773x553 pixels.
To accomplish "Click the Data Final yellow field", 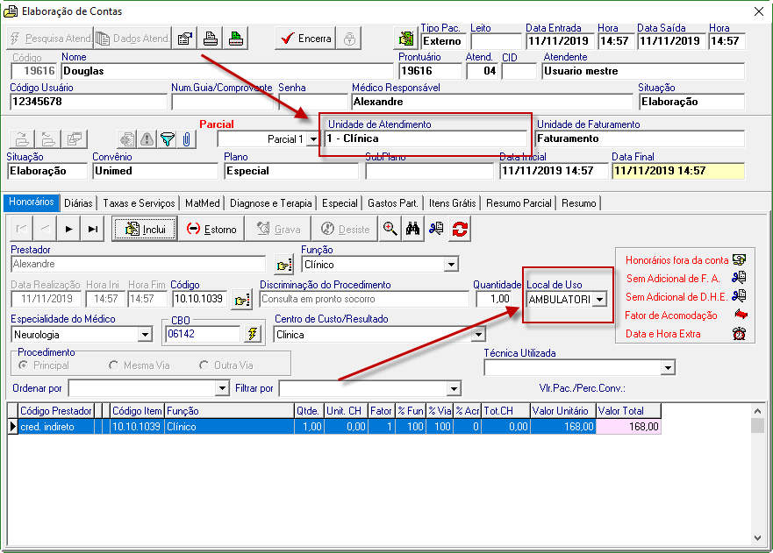I will 678,171.
